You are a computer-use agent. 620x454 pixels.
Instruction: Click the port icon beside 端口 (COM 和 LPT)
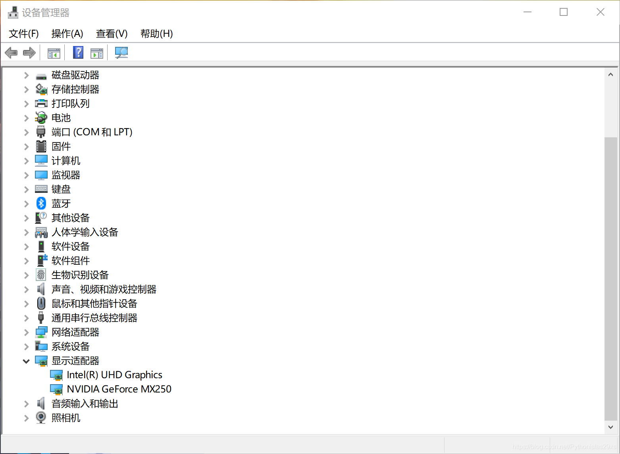tap(41, 132)
